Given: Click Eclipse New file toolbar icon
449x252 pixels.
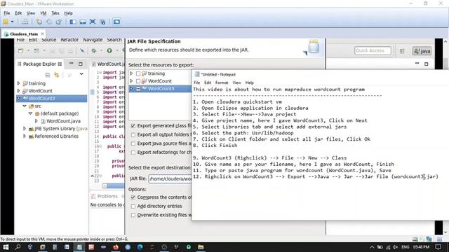Looking at the screenshot, I should click(21, 51).
